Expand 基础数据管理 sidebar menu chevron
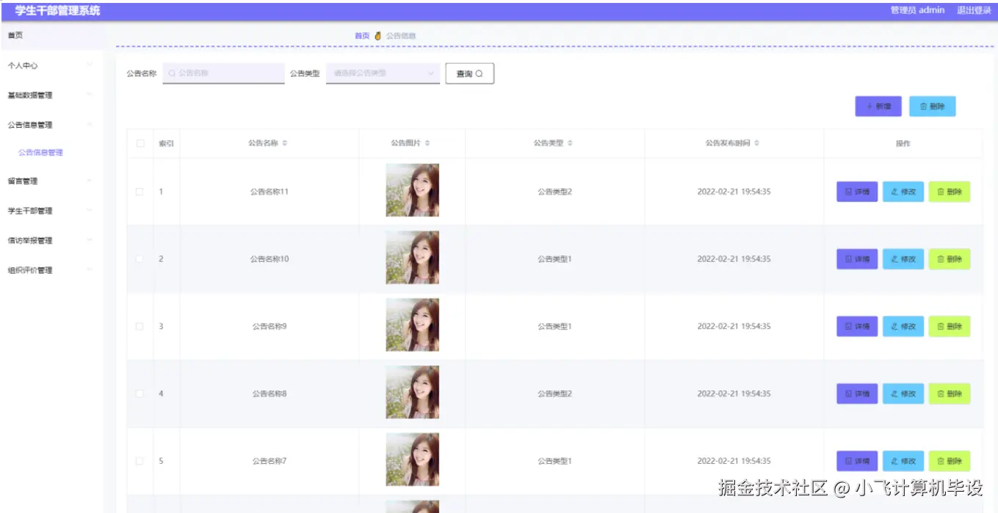This screenshot has width=998, height=513. pos(90,95)
